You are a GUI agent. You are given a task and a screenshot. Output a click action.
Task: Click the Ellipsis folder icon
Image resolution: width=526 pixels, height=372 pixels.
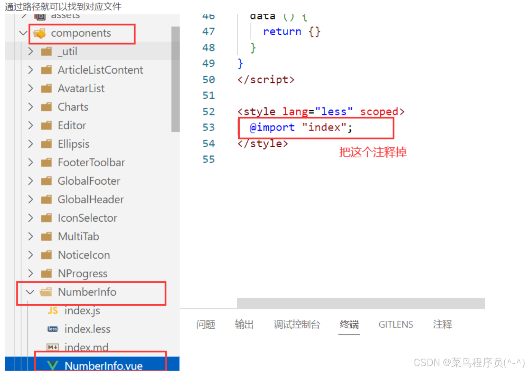point(46,144)
